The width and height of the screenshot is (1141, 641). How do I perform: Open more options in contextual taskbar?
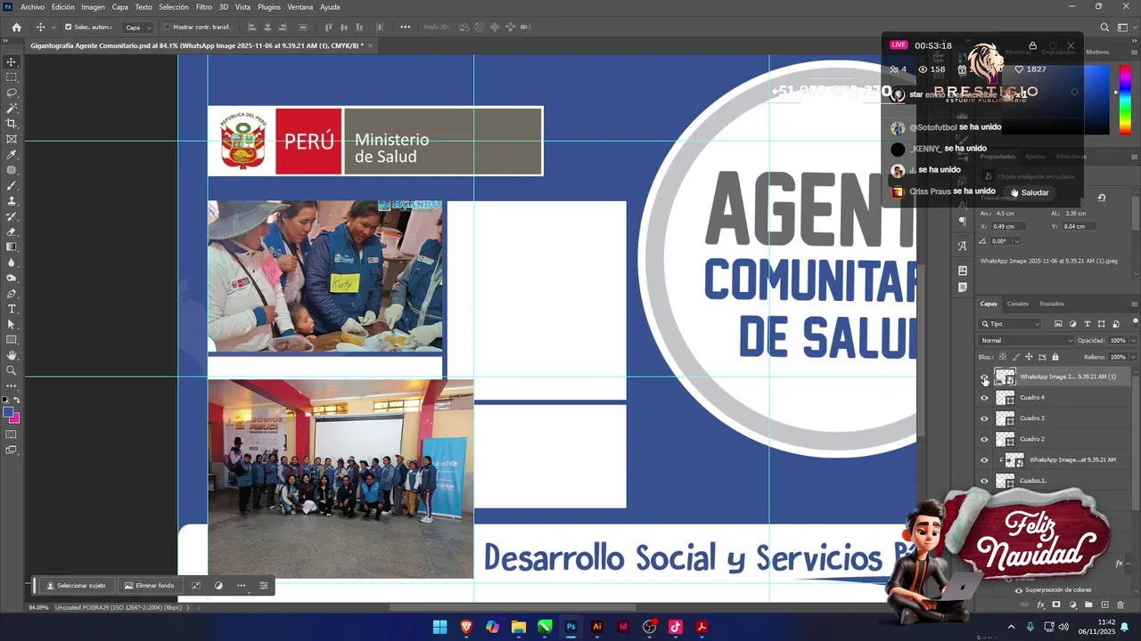click(241, 586)
